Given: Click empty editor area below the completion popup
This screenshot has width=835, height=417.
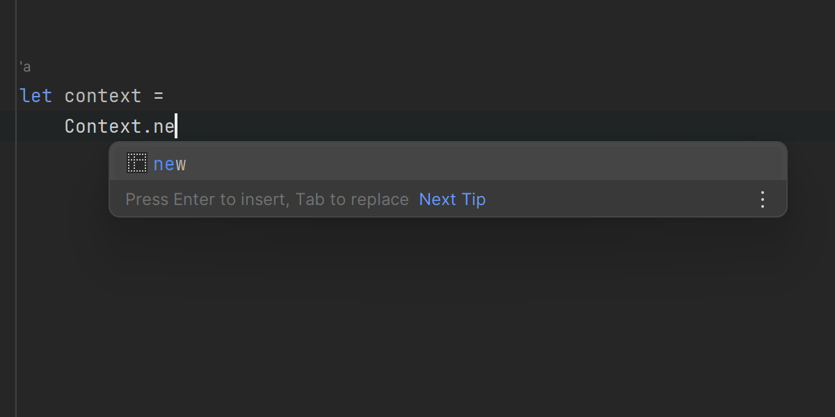Looking at the screenshot, I should coord(417,313).
